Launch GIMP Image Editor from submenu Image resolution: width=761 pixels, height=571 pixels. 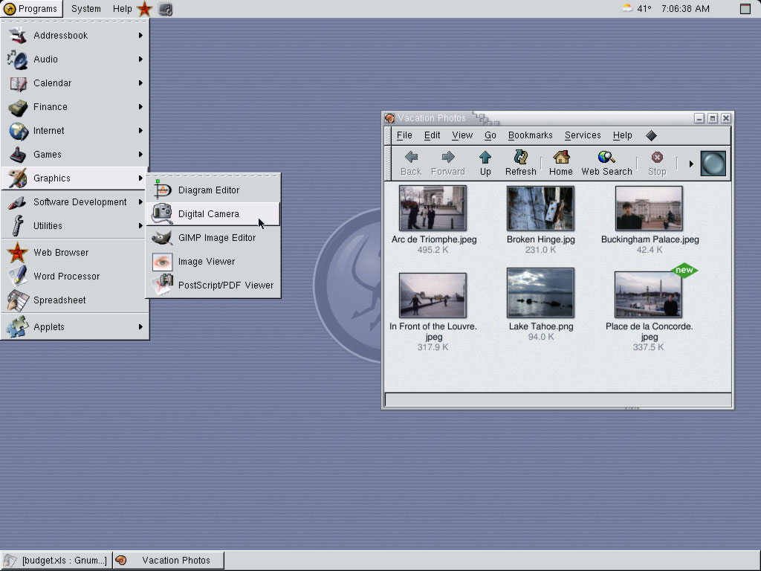pyautogui.click(x=216, y=238)
